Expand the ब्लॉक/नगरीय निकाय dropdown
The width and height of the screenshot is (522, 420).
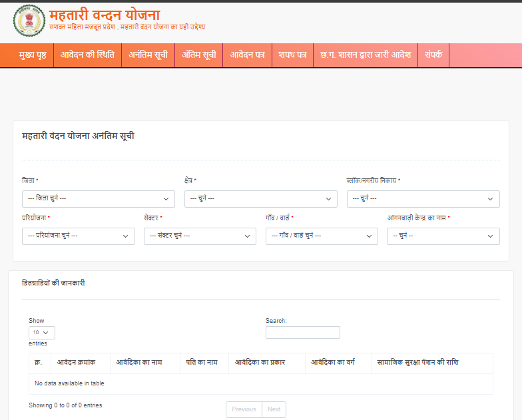click(x=423, y=198)
